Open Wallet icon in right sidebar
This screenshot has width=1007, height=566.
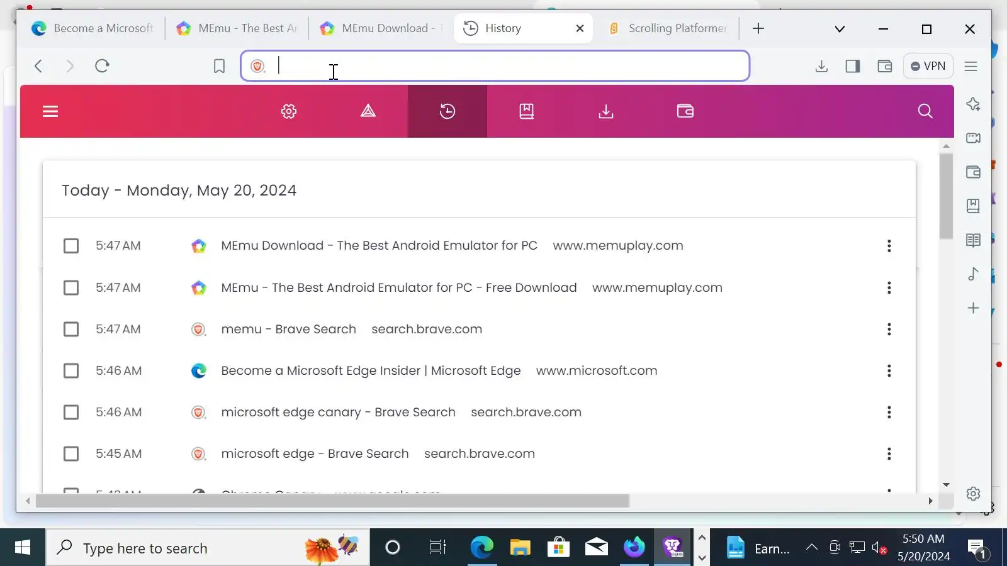pos(974,172)
